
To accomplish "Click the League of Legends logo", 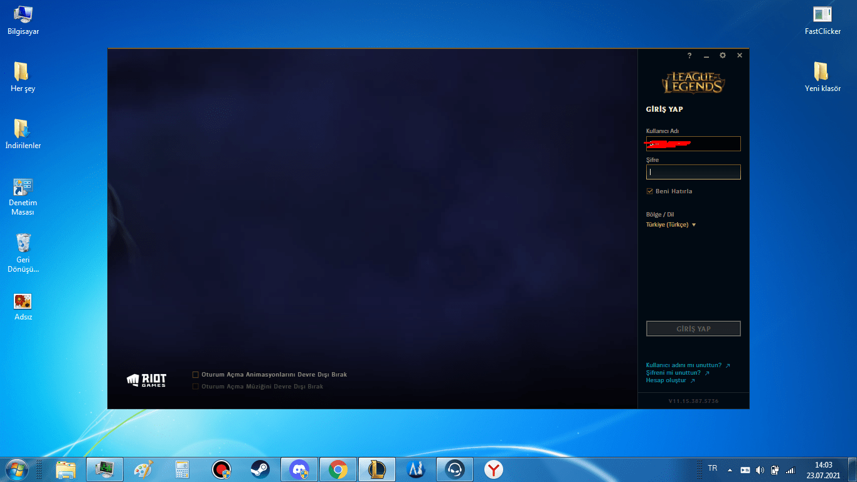I will pyautogui.click(x=693, y=83).
